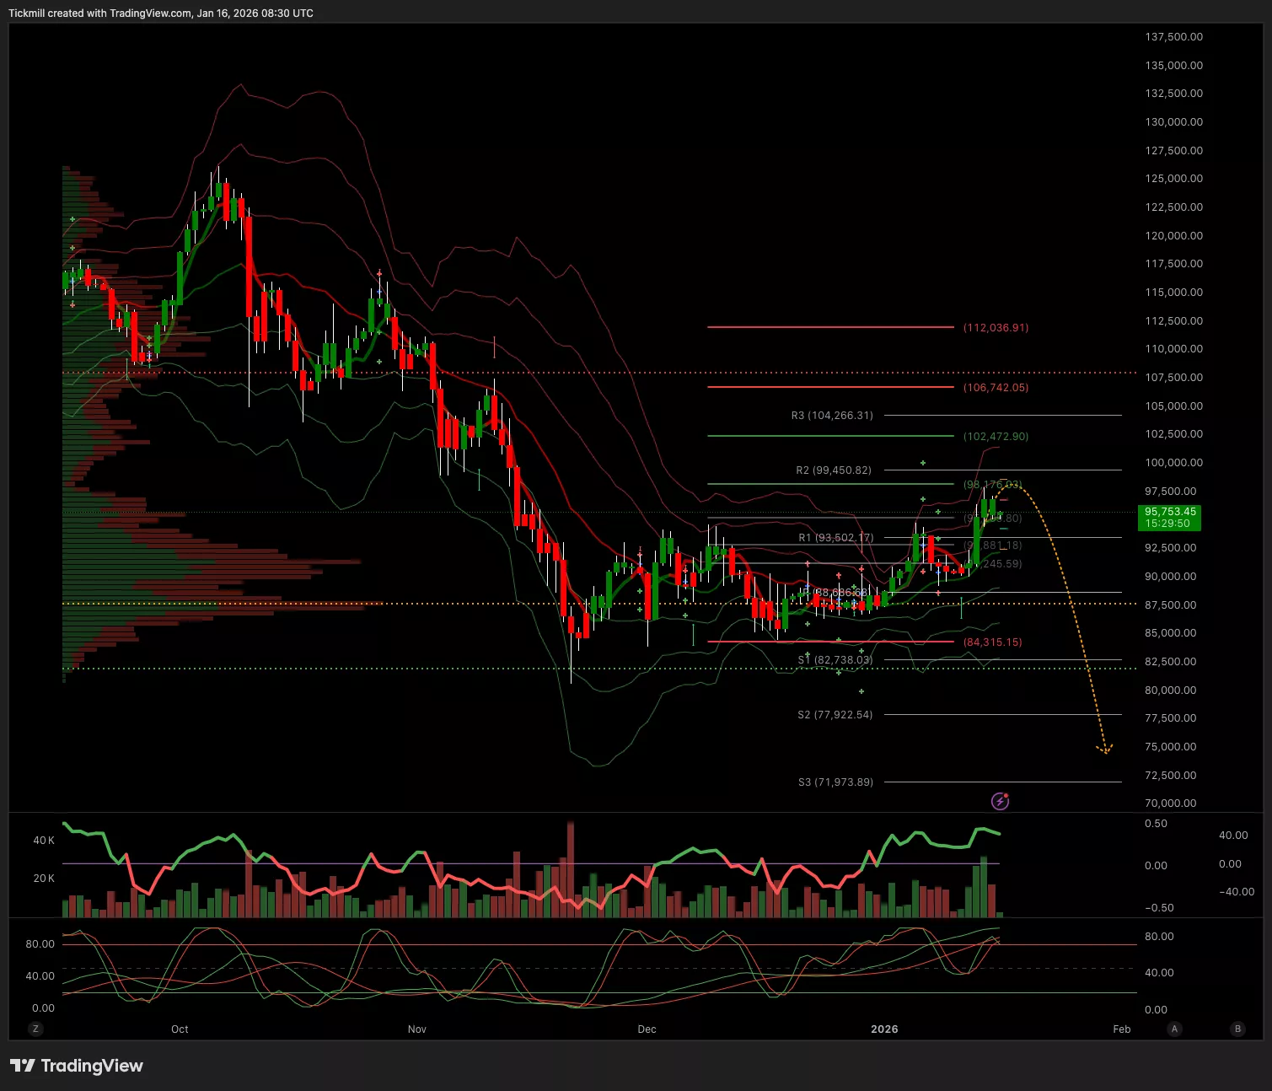Click the orange dashed projection arrowhead
This screenshot has height=1091, width=1272.
pyautogui.click(x=1104, y=749)
